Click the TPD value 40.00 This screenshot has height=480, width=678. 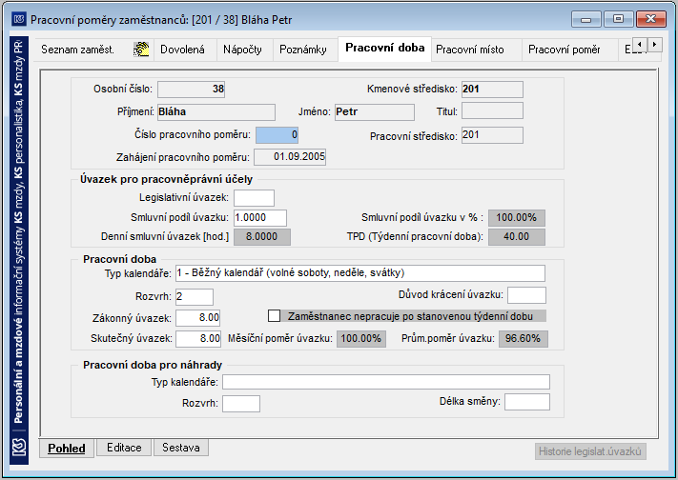pyautogui.click(x=517, y=237)
